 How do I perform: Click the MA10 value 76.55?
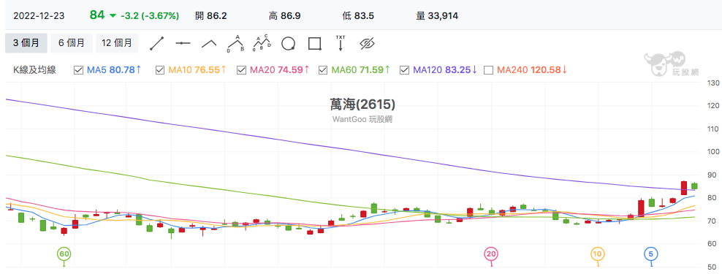pos(208,70)
